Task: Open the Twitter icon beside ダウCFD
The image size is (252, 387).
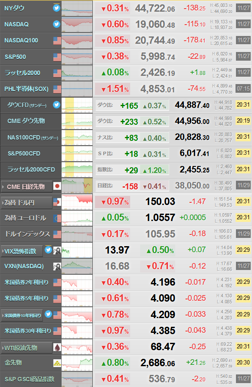Action: [x=56, y=105]
